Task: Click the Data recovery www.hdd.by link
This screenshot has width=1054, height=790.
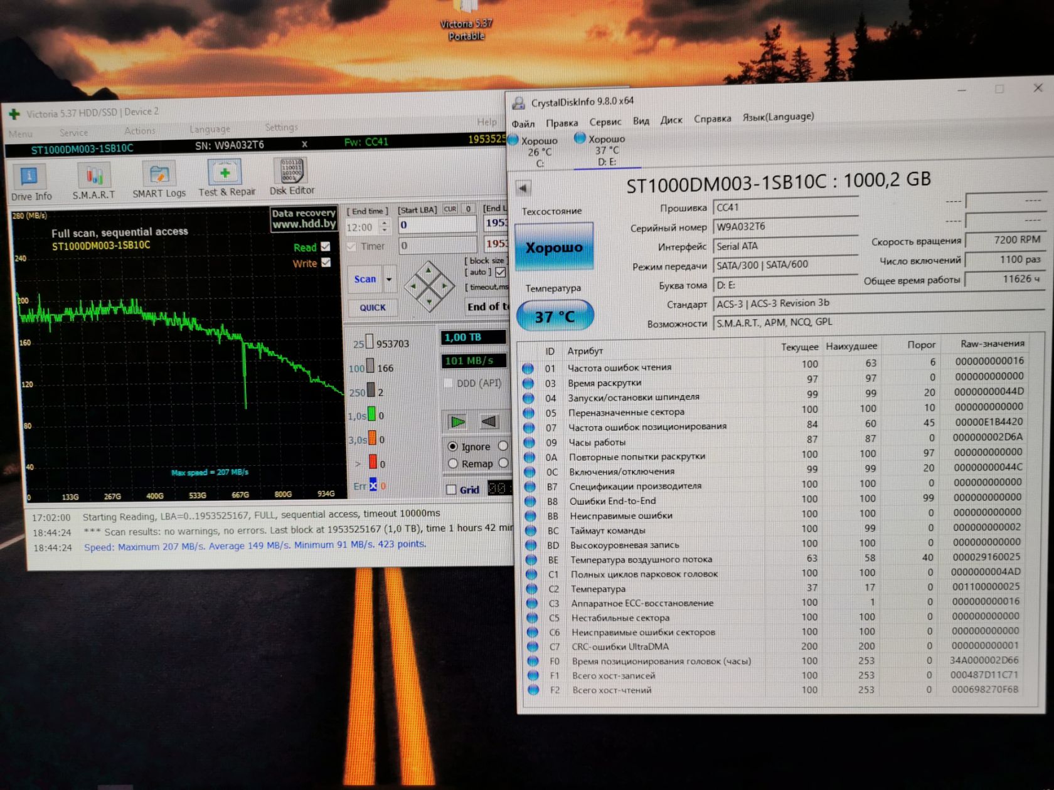Action: click(304, 219)
